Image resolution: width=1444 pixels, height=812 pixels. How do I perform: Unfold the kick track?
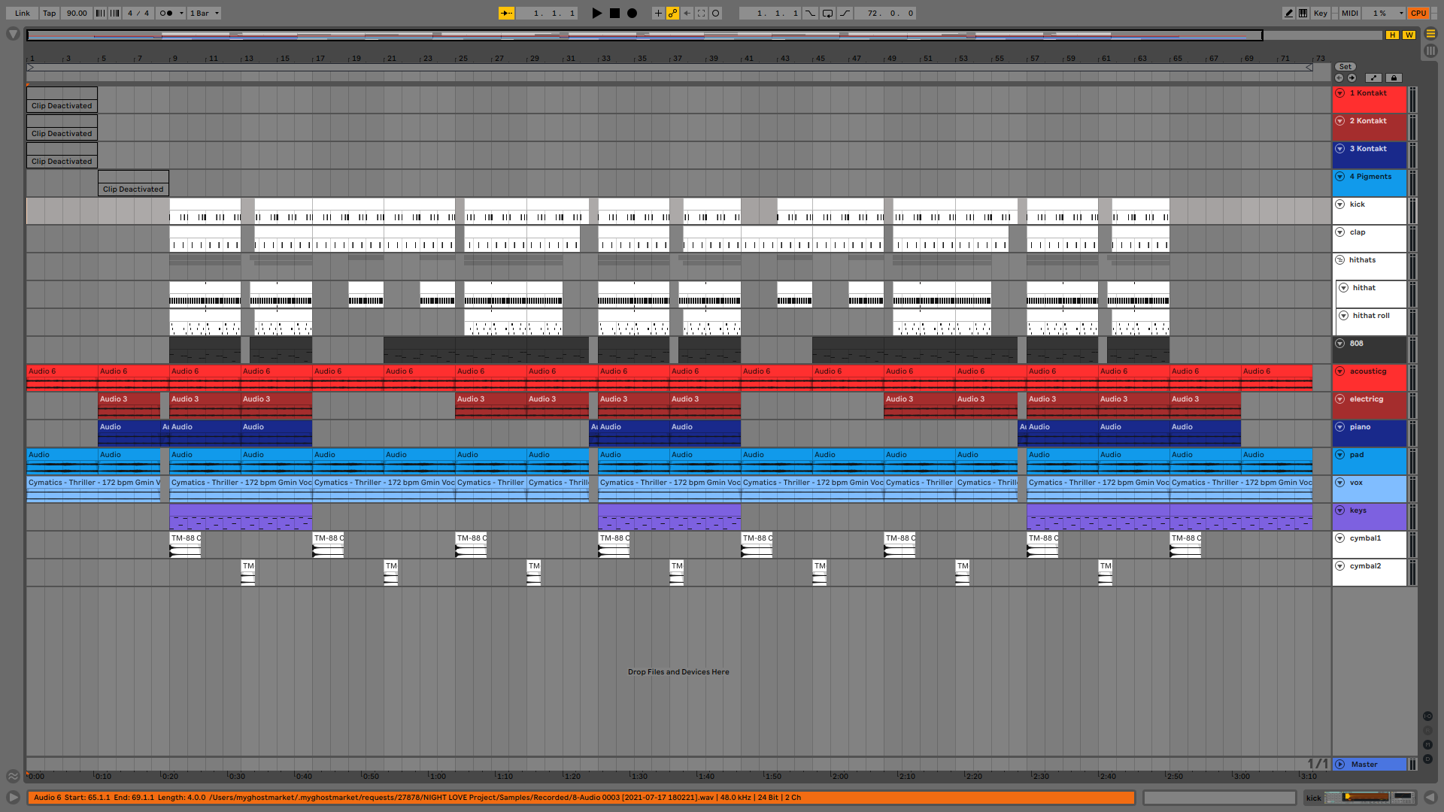[x=1339, y=205]
